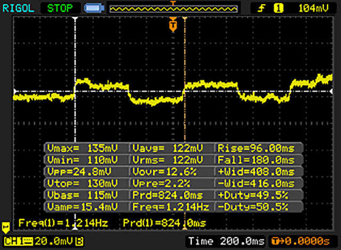Click the 20.0mV vertical scale readout
The image size is (341, 250).
[53, 241]
